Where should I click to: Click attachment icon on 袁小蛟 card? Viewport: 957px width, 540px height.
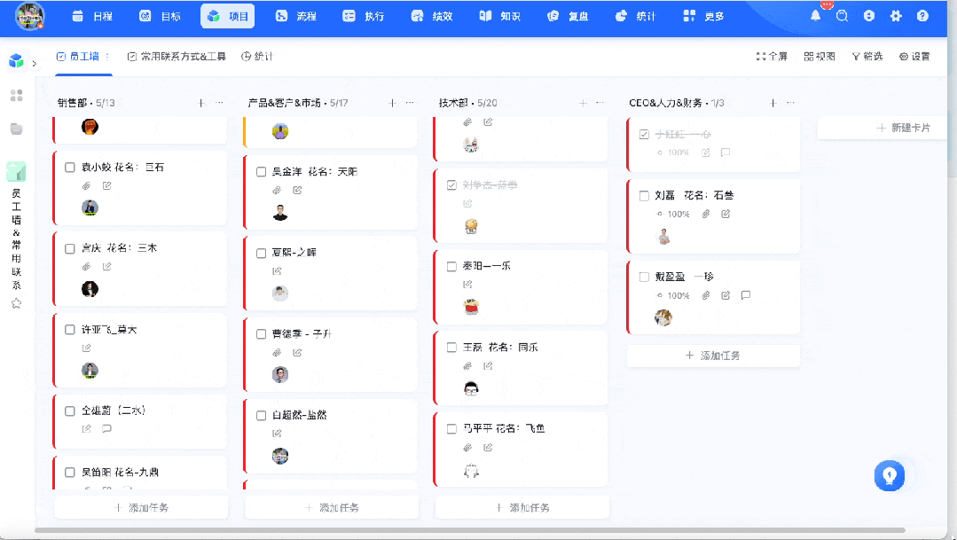coord(87,185)
